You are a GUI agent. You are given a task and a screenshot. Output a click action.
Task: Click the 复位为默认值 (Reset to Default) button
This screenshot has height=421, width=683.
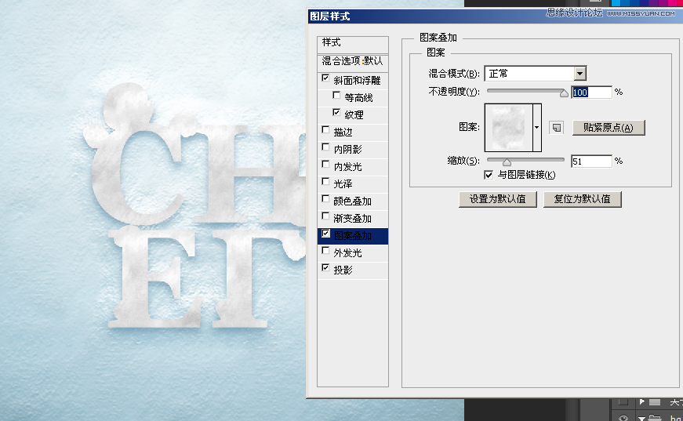click(582, 199)
